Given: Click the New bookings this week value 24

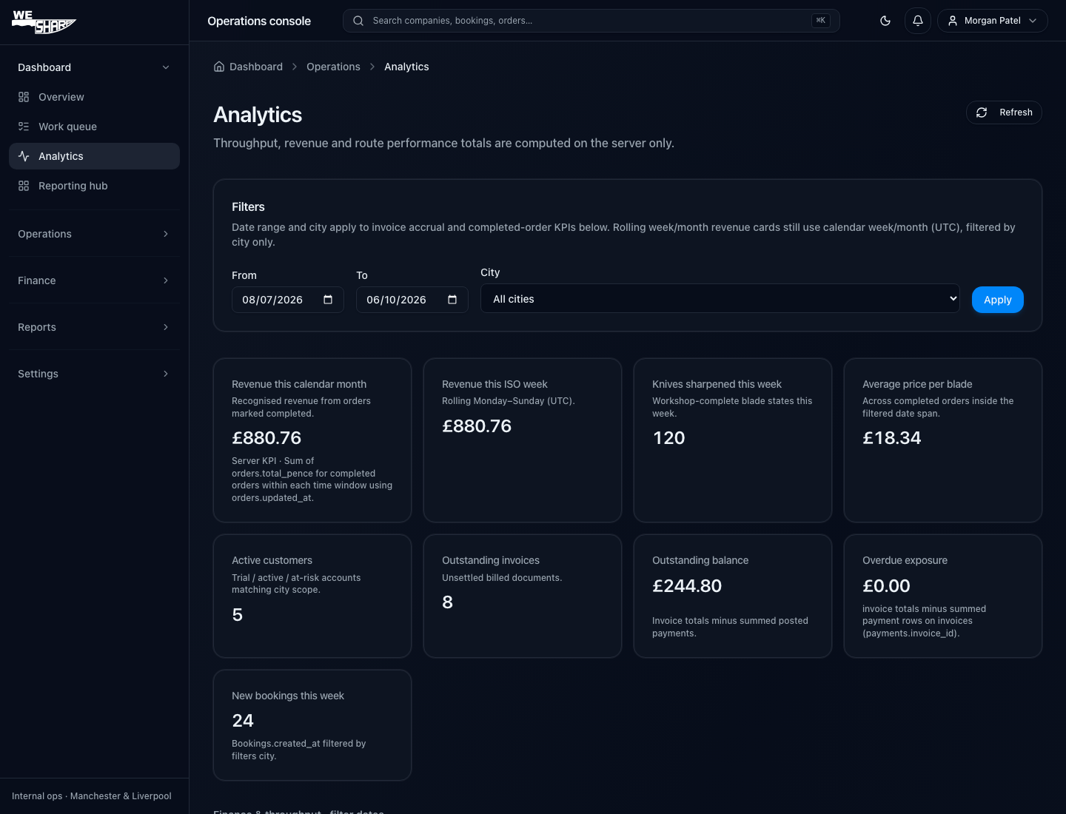Looking at the screenshot, I should pos(243,721).
